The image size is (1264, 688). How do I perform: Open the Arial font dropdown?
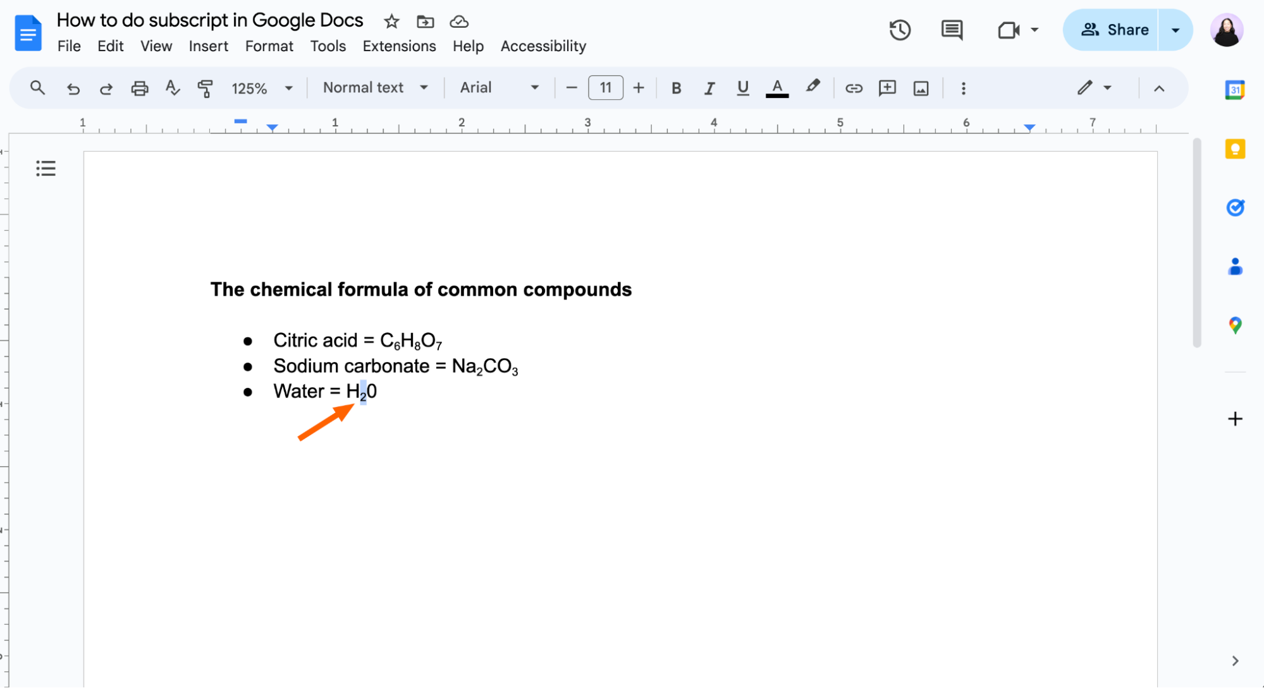500,88
